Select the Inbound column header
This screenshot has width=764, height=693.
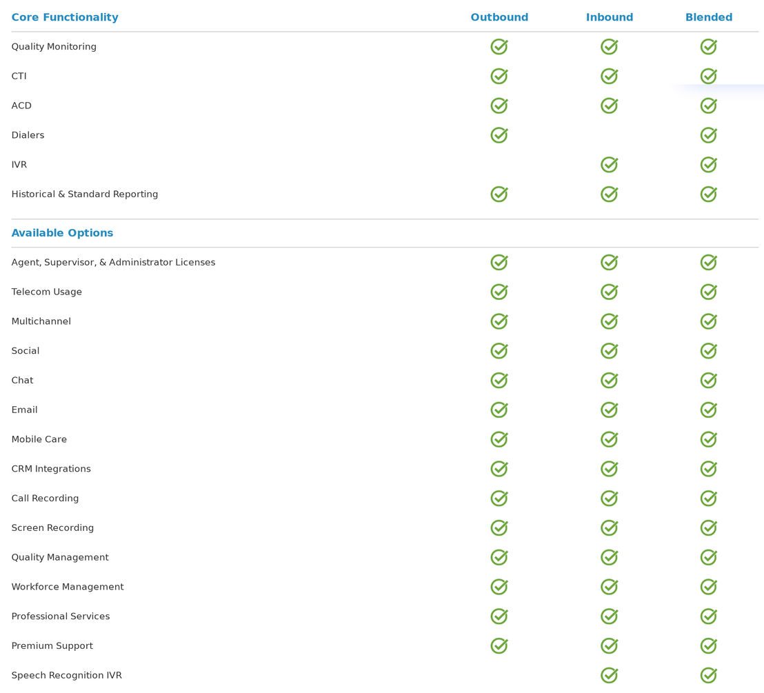tap(609, 17)
